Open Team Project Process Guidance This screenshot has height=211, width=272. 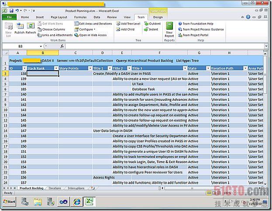click(x=201, y=29)
